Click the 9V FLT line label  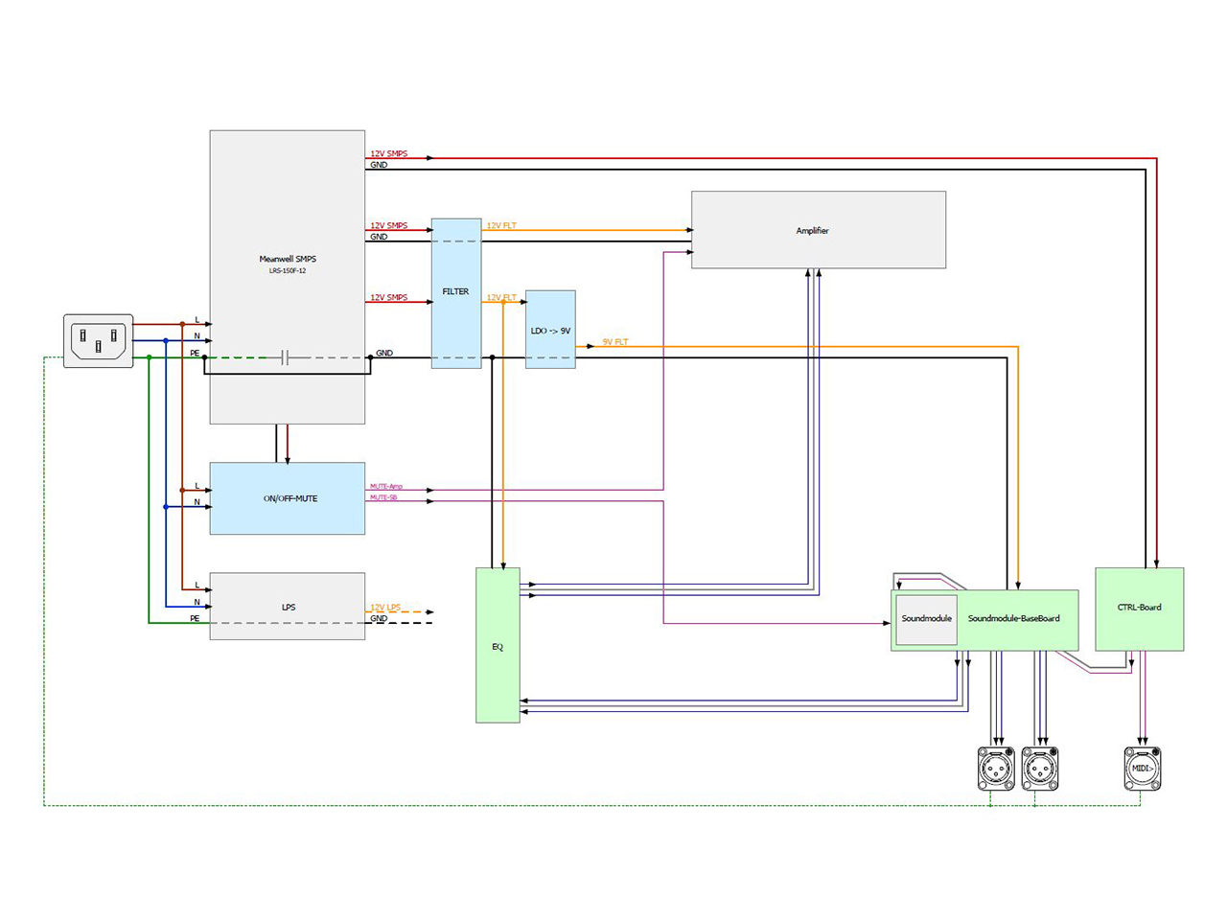[x=615, y=342]
